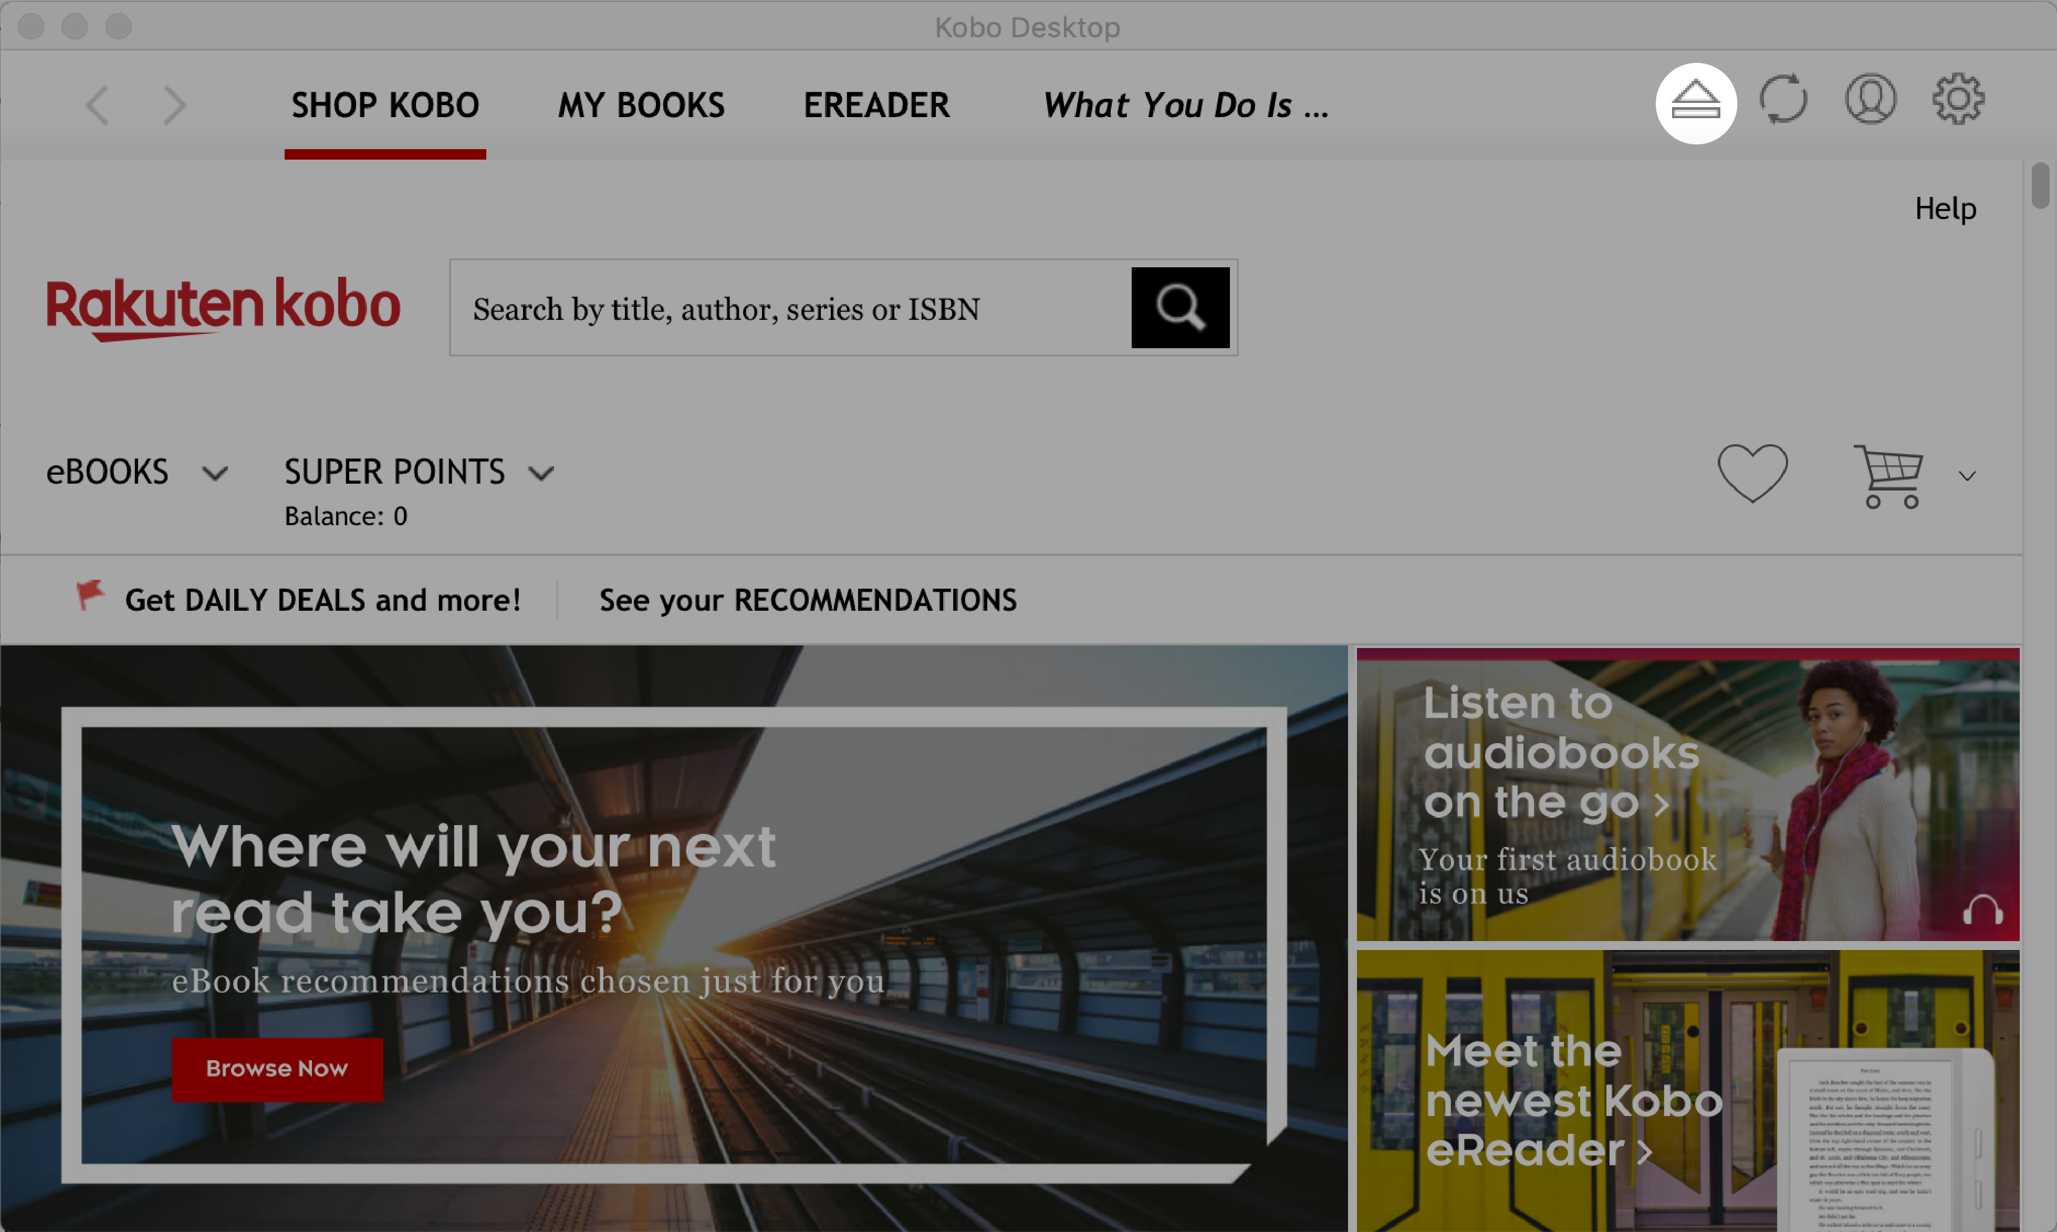Click See your RECOMMENDATIONS link
Screen dimensions: 2057x1232
click(x=808, y=598)
